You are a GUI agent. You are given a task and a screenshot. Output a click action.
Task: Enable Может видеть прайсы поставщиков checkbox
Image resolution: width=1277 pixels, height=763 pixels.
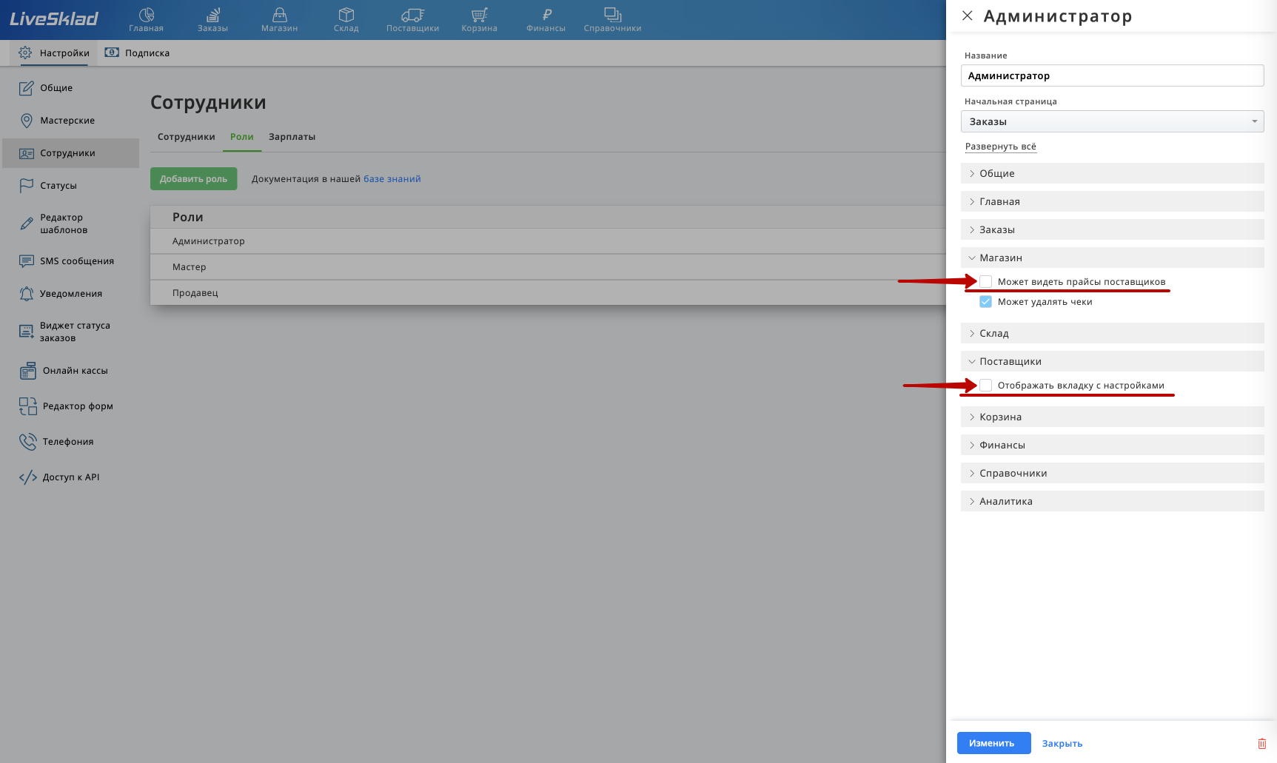click(986, 281)
